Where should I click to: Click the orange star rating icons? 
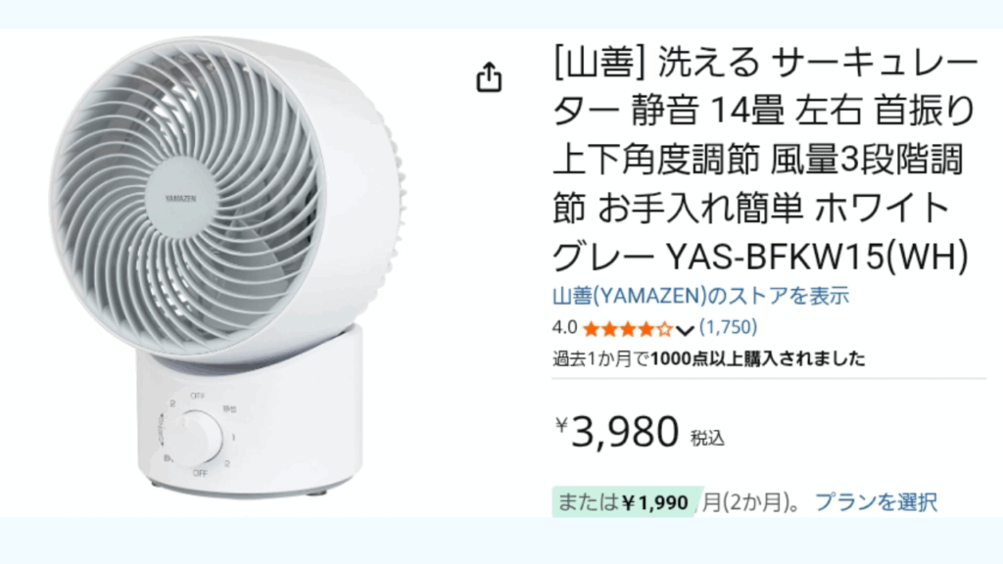[628, 329]
